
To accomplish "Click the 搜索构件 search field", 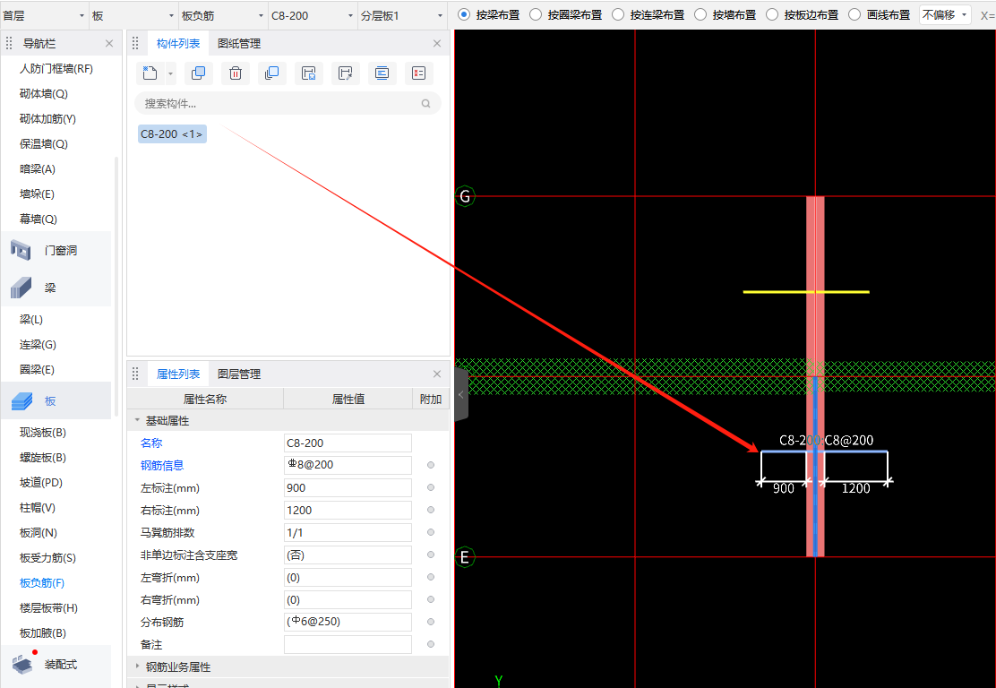I will coord(288,104).
